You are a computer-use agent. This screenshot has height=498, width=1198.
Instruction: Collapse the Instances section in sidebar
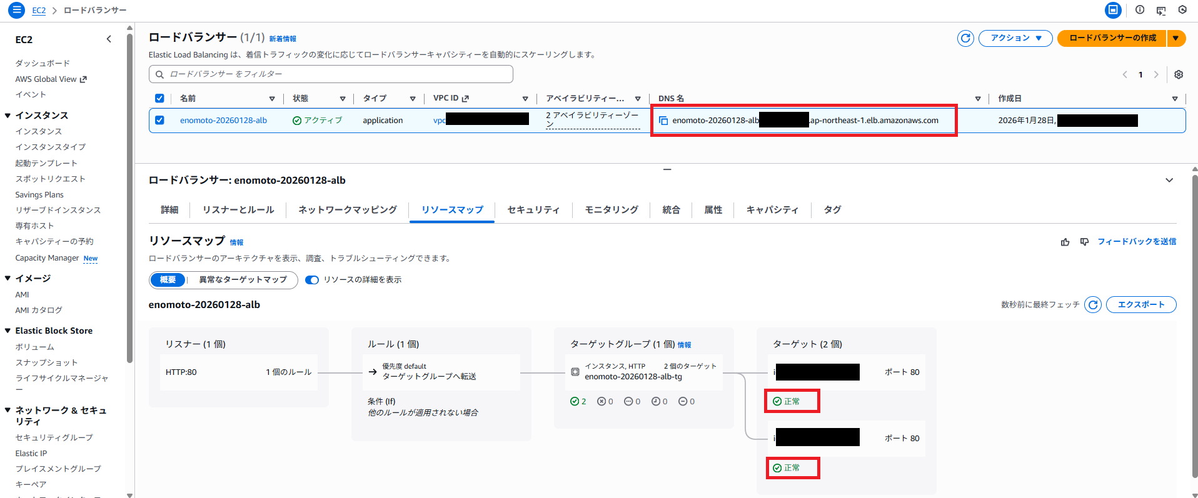tap(8, 116)
